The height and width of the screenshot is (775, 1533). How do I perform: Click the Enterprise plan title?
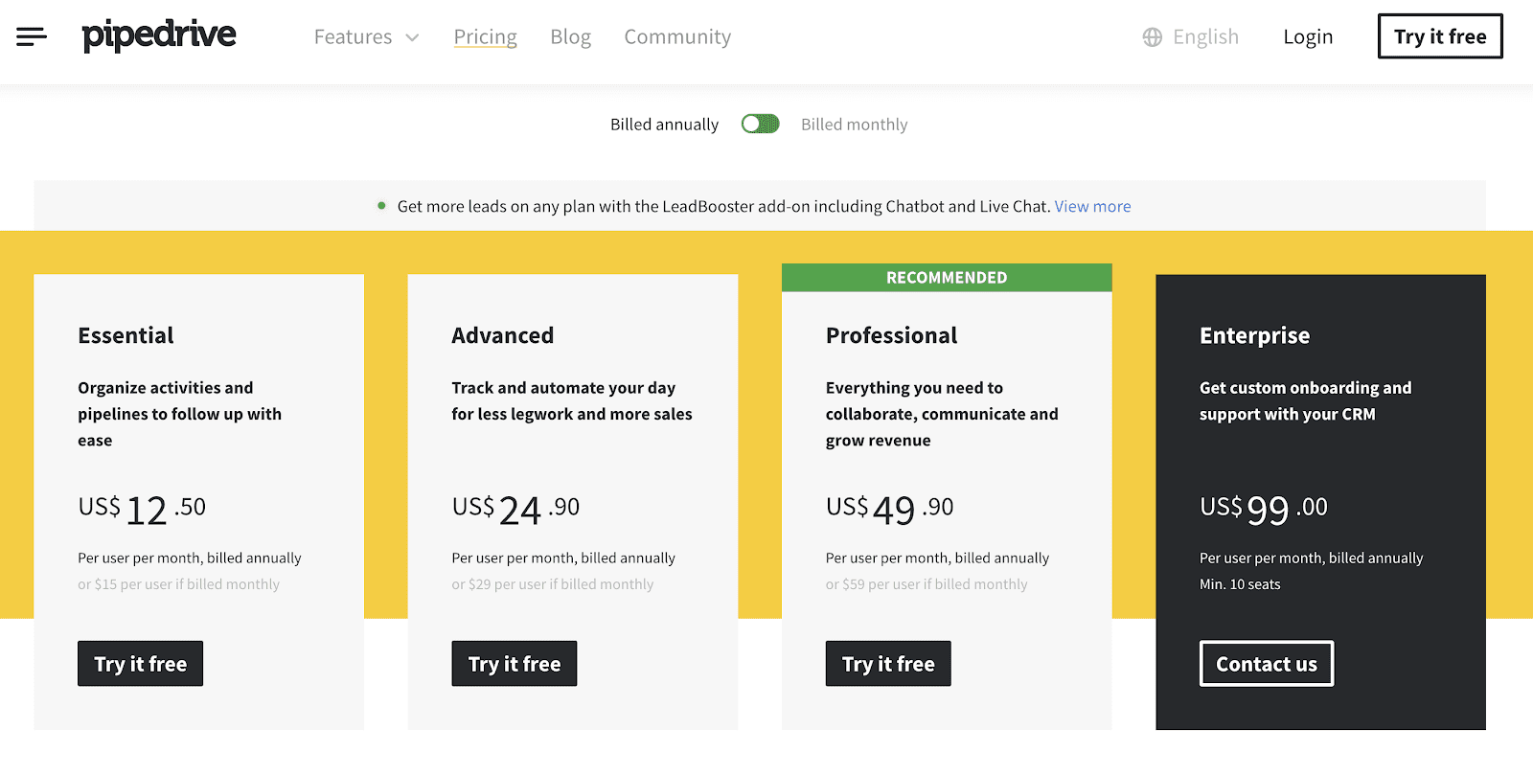[x=1254, y=335]
